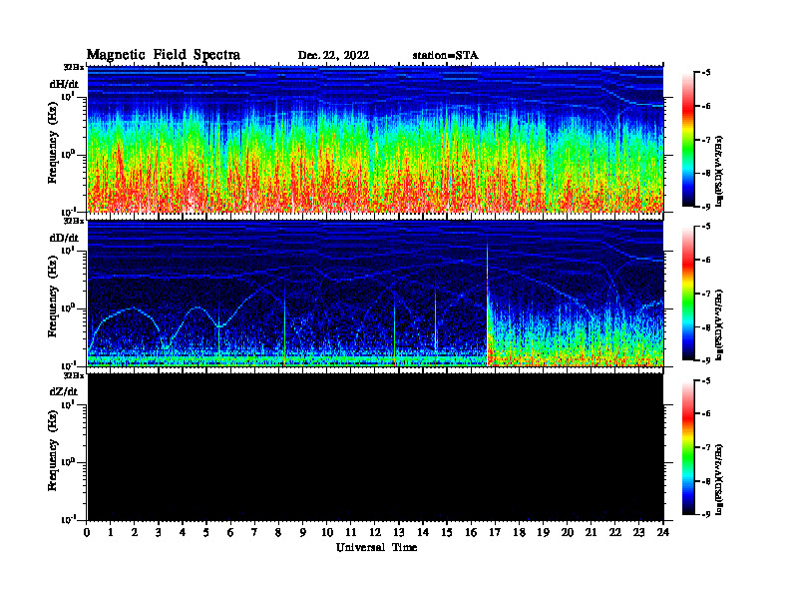Click hour tick label "11" on time axis

click(x=351, y=533)
